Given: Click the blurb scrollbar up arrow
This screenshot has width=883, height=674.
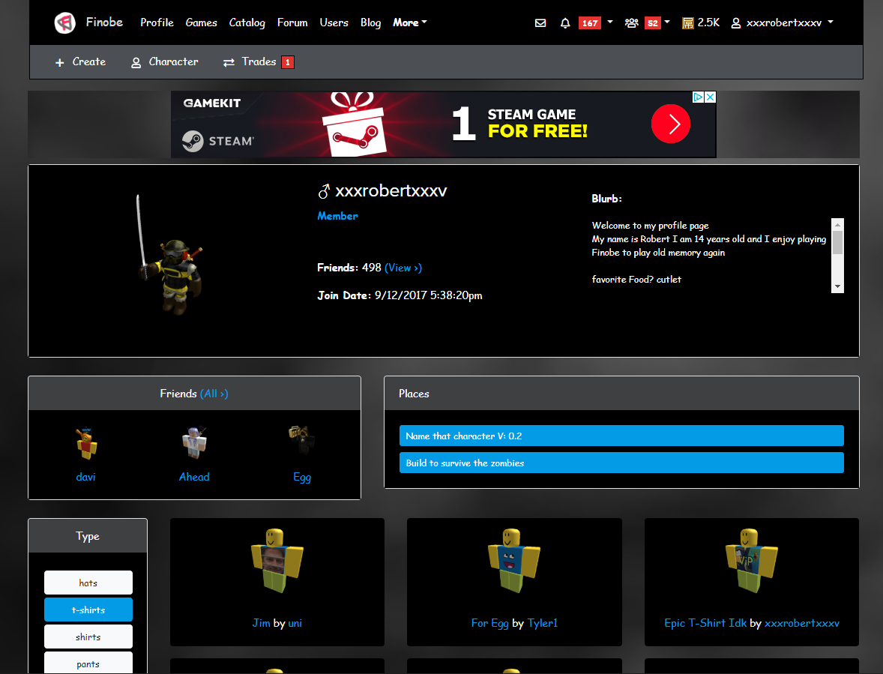Looking at the screenshot, I should click(837, 224).
